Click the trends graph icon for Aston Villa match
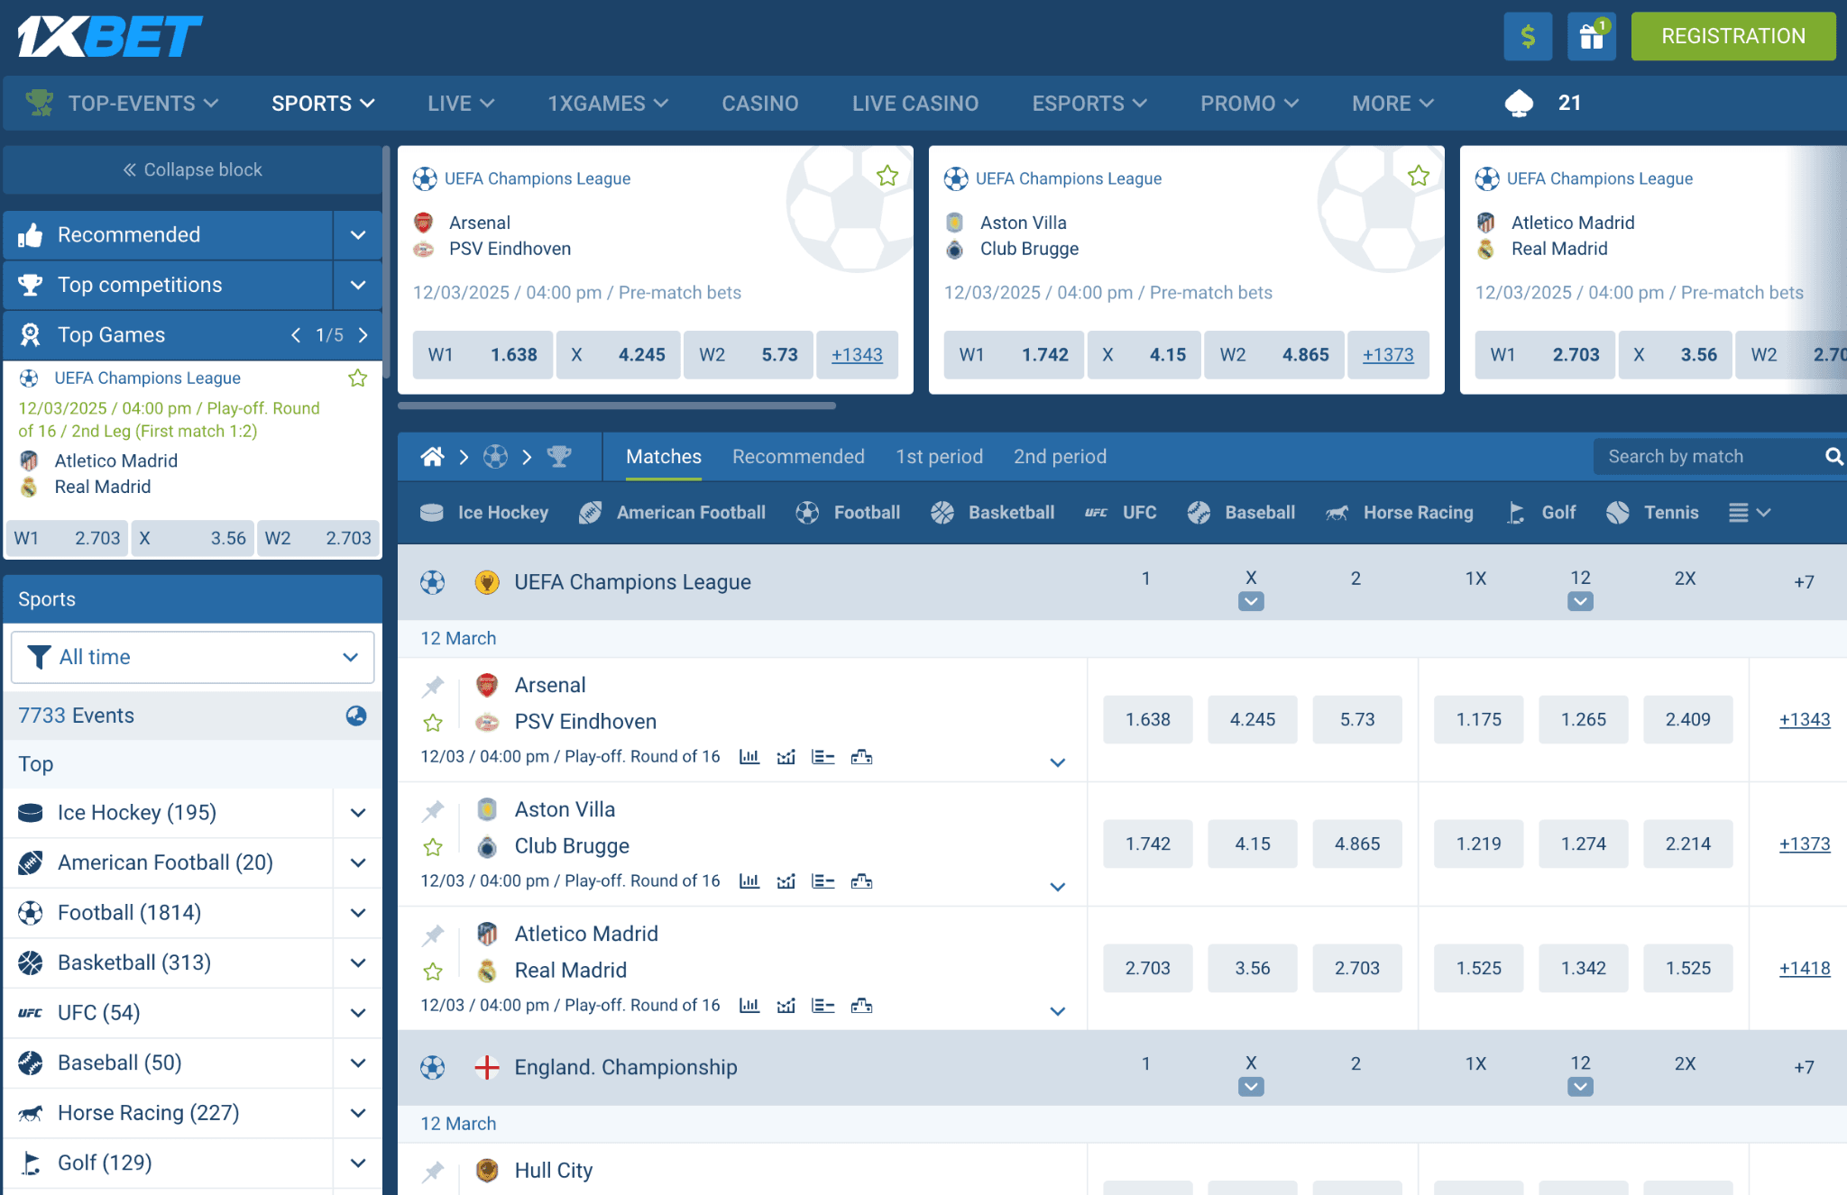Screen dimensions: 1847x1195 pyautogui.click(x=786, y=881)
